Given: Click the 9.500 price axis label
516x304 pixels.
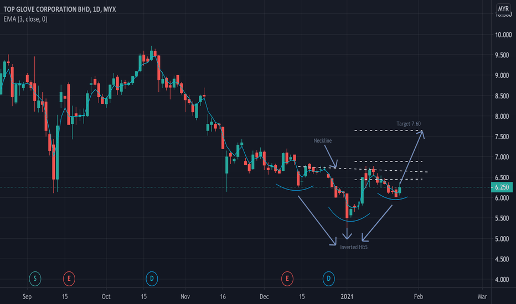Looking at the screenshot, I should (x=503, y=55).
